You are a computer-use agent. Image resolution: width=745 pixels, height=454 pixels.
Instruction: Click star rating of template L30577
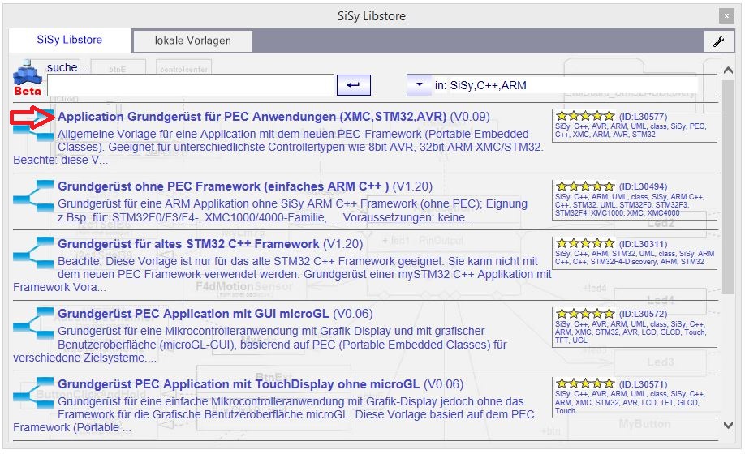point(584,117)
